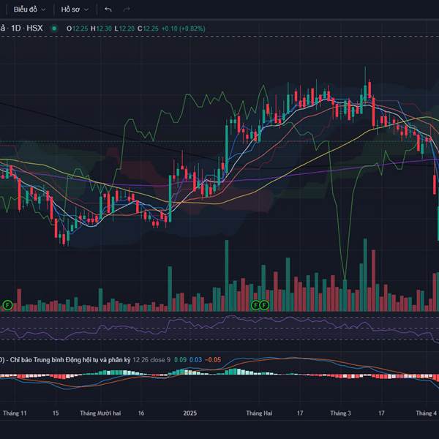Click the Tháng 4 time axis label
The height and width of the screenshot is (439, 439).
point(426,413)
